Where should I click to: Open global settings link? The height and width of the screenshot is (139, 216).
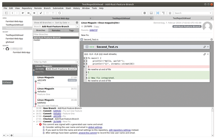point(95,127)
